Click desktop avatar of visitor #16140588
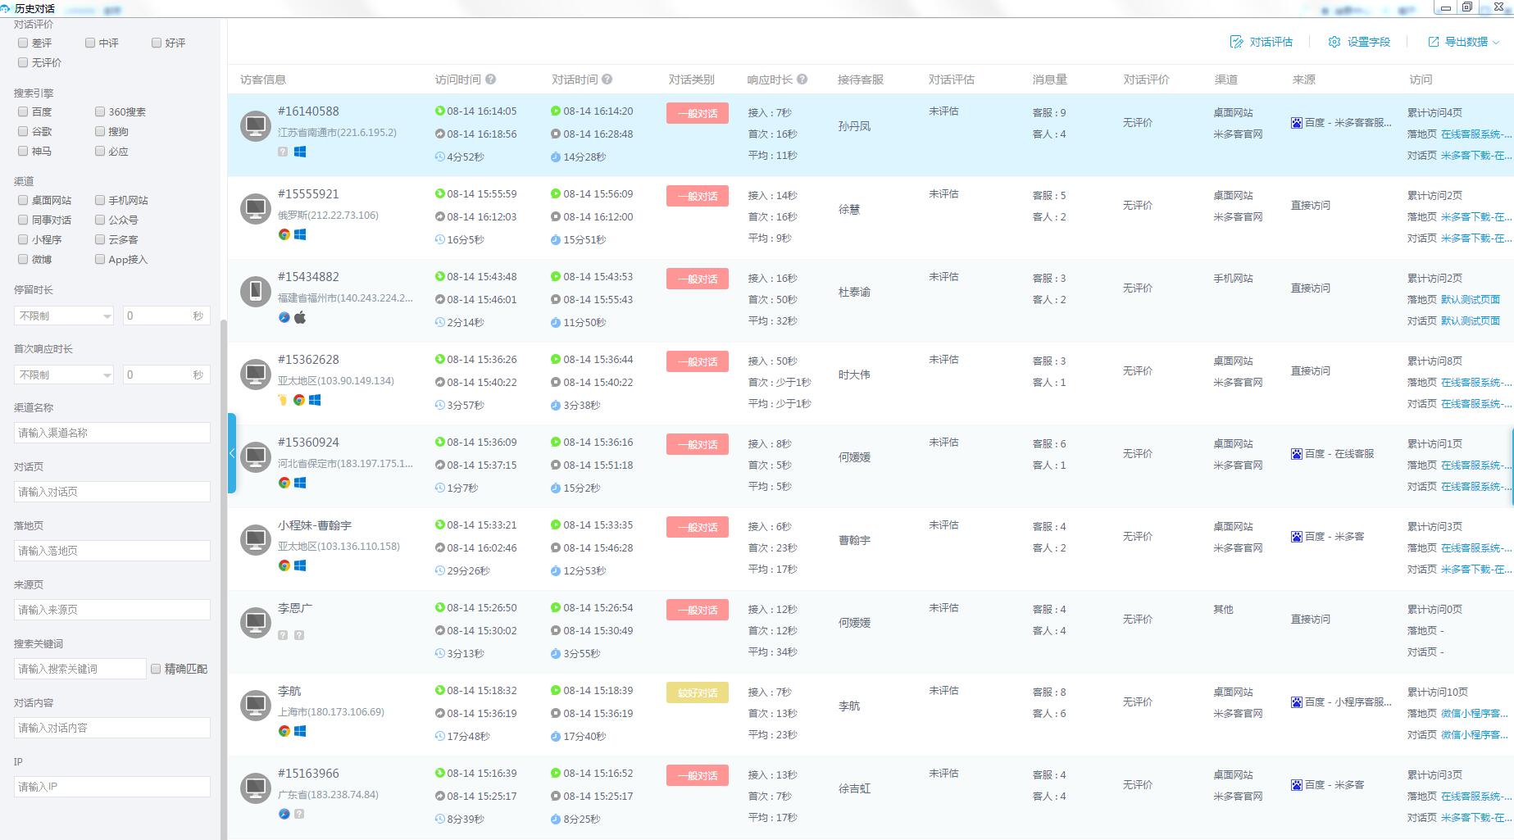This screenshot has width=1514, height=840. (256, 126)
